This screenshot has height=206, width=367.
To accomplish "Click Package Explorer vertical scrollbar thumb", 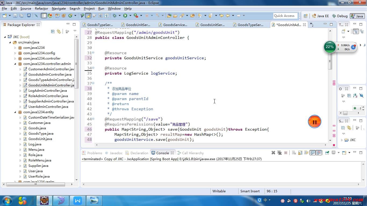I will coord(76,63).
